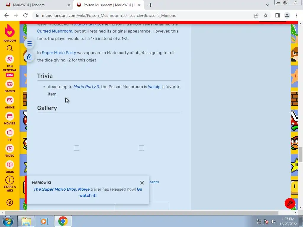The height and width of the screenshot is (227, 303).
Task: Click the horizontal scrollbar thumb
Action: point(142,213)
